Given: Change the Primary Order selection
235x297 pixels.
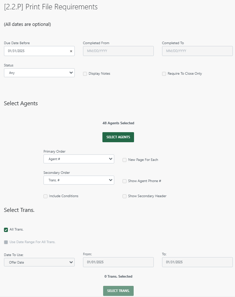Looking at the screenshot, I should [x=79, y=159].
